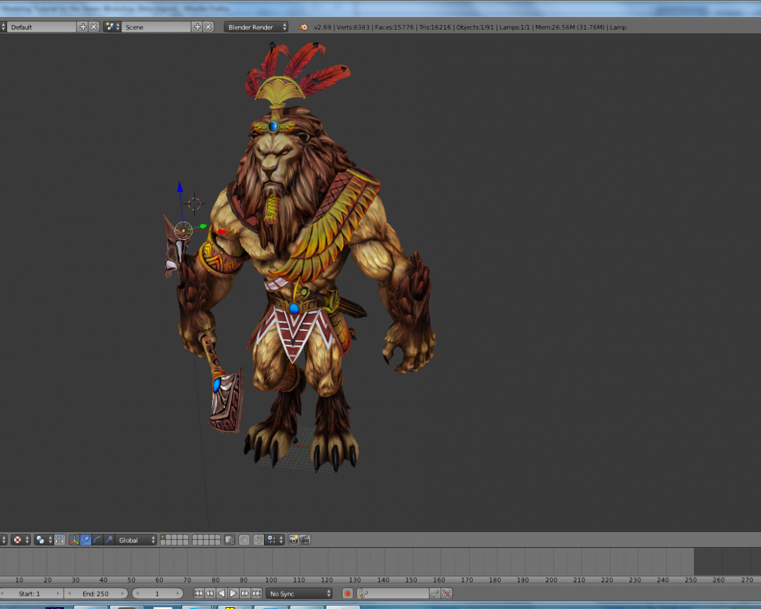
Task: Enable the translate manipulator arrow
Action: tap(86, 540)
